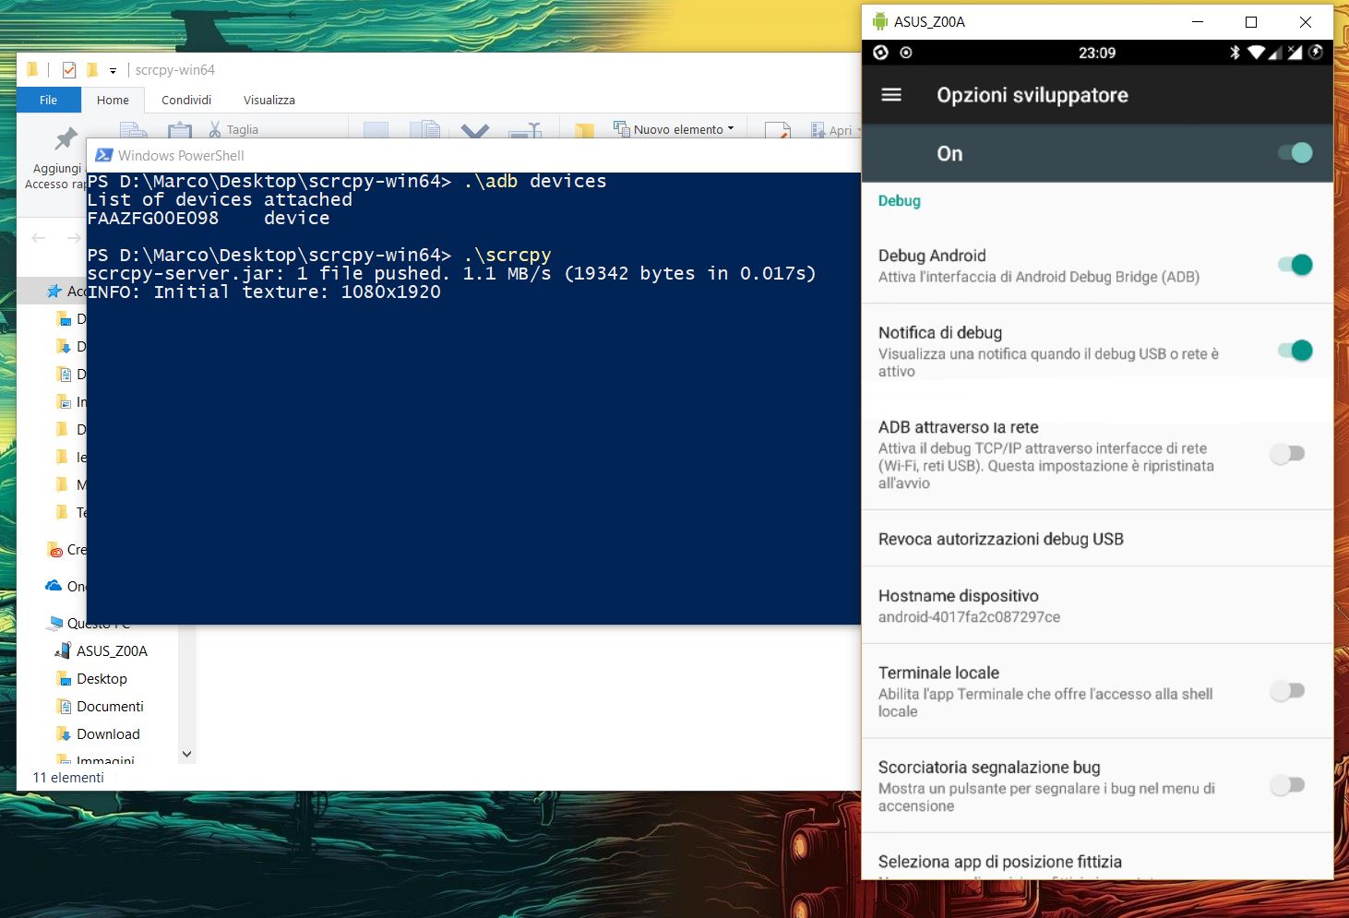Tap Revoca autorizzazioni debug USB

pyautogui.click(x=1097, y=539)
